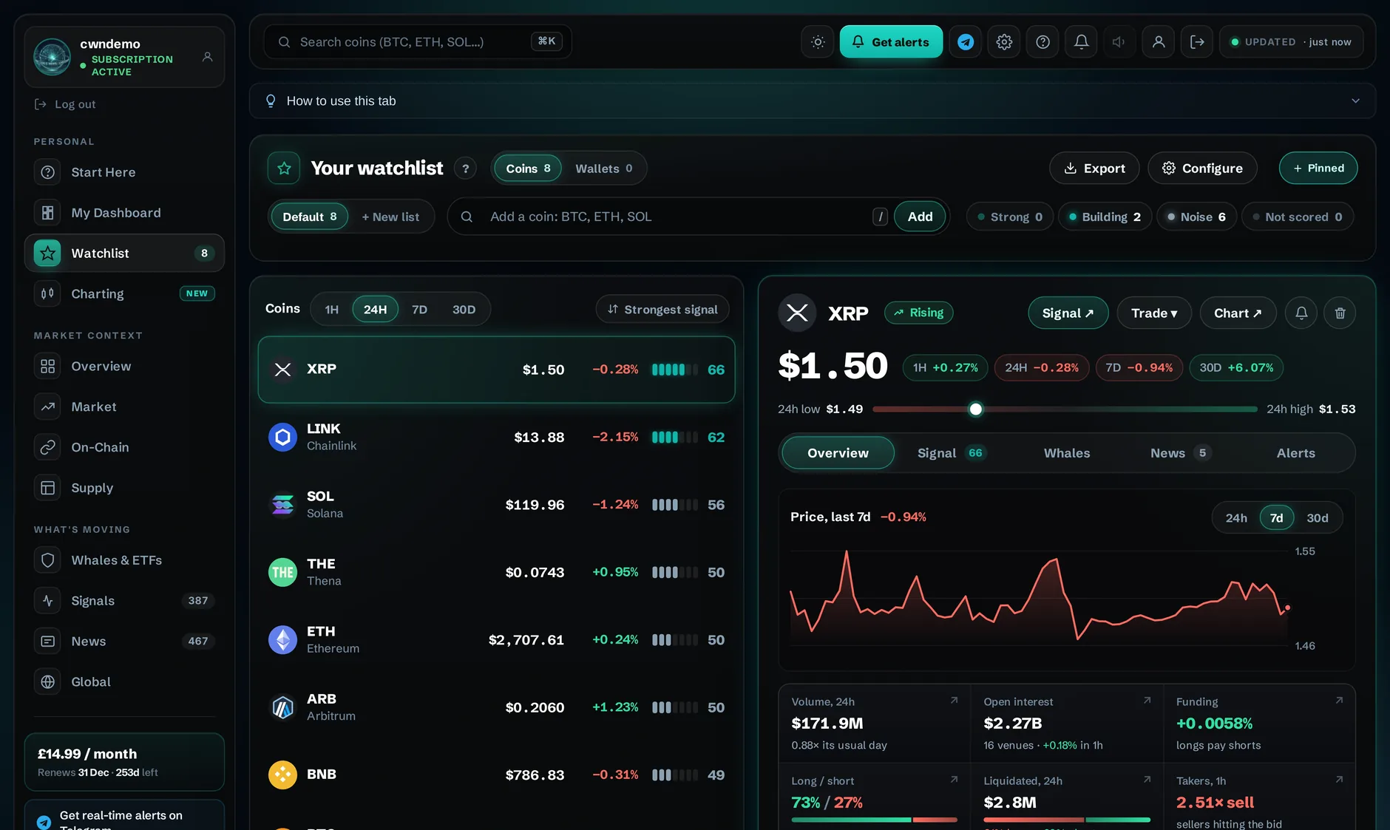Focus the Search coins field
Image resolution: width=1390 pixels, height=830 pixels.
point(418,42)
